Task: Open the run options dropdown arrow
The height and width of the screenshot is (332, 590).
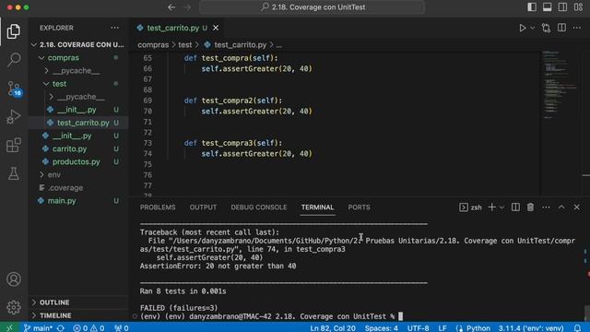Action: point(532,28)
